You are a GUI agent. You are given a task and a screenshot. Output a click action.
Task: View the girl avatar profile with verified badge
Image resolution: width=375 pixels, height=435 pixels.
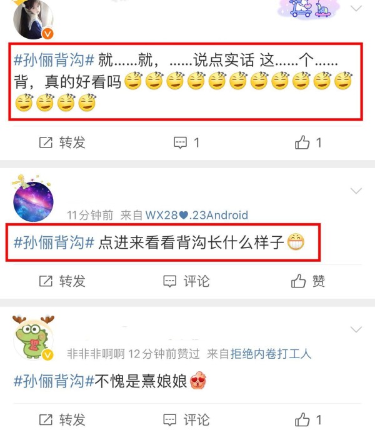click(x=33, y=19)
